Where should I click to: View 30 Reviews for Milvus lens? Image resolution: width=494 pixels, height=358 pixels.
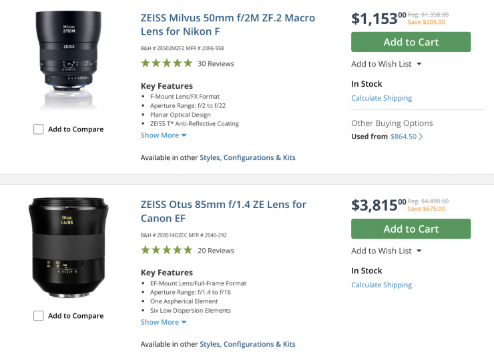click(x=216, y=64)
